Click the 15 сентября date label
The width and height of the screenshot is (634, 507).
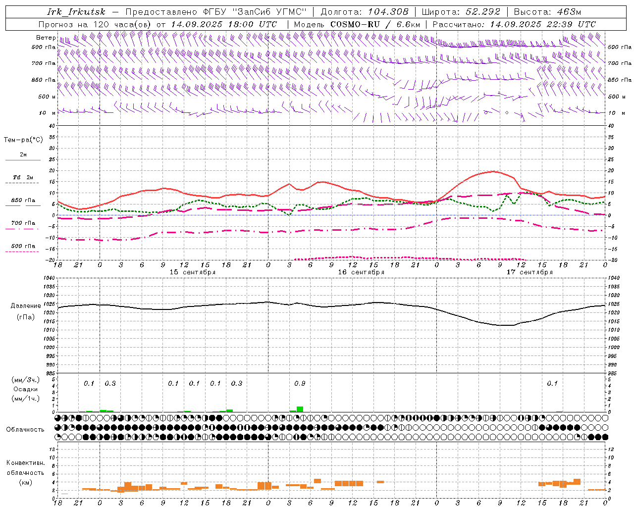[192, 272]
